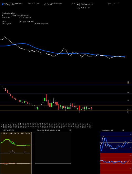
Task: Click the 'ADX: 0 +DY: 36.84 -DY: 36.84' header
Action: pos(16,133)
